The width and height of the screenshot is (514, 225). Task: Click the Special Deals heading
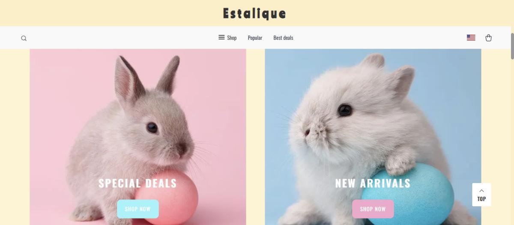pos(138,183)
